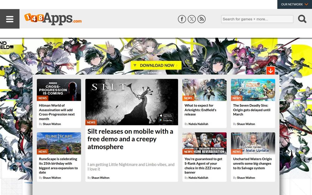The height and width of the screenshot is (195, 312).
Task: Open Shaun Walton author link under RuneScape
Action: coord(52,178)
